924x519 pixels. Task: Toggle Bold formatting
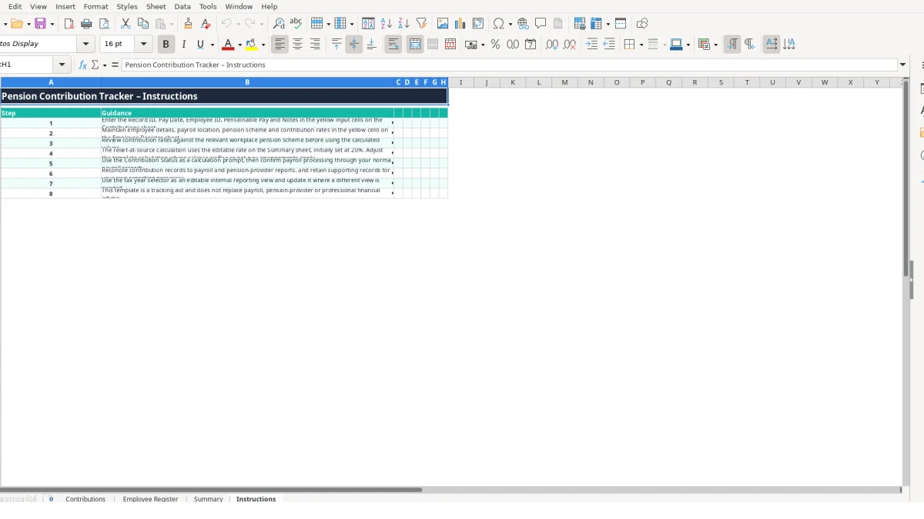166,45
